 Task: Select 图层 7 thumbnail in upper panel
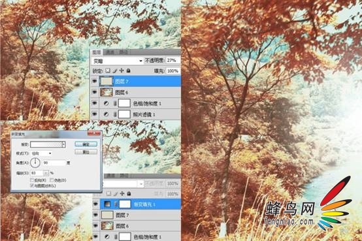(x=106, y=81)
